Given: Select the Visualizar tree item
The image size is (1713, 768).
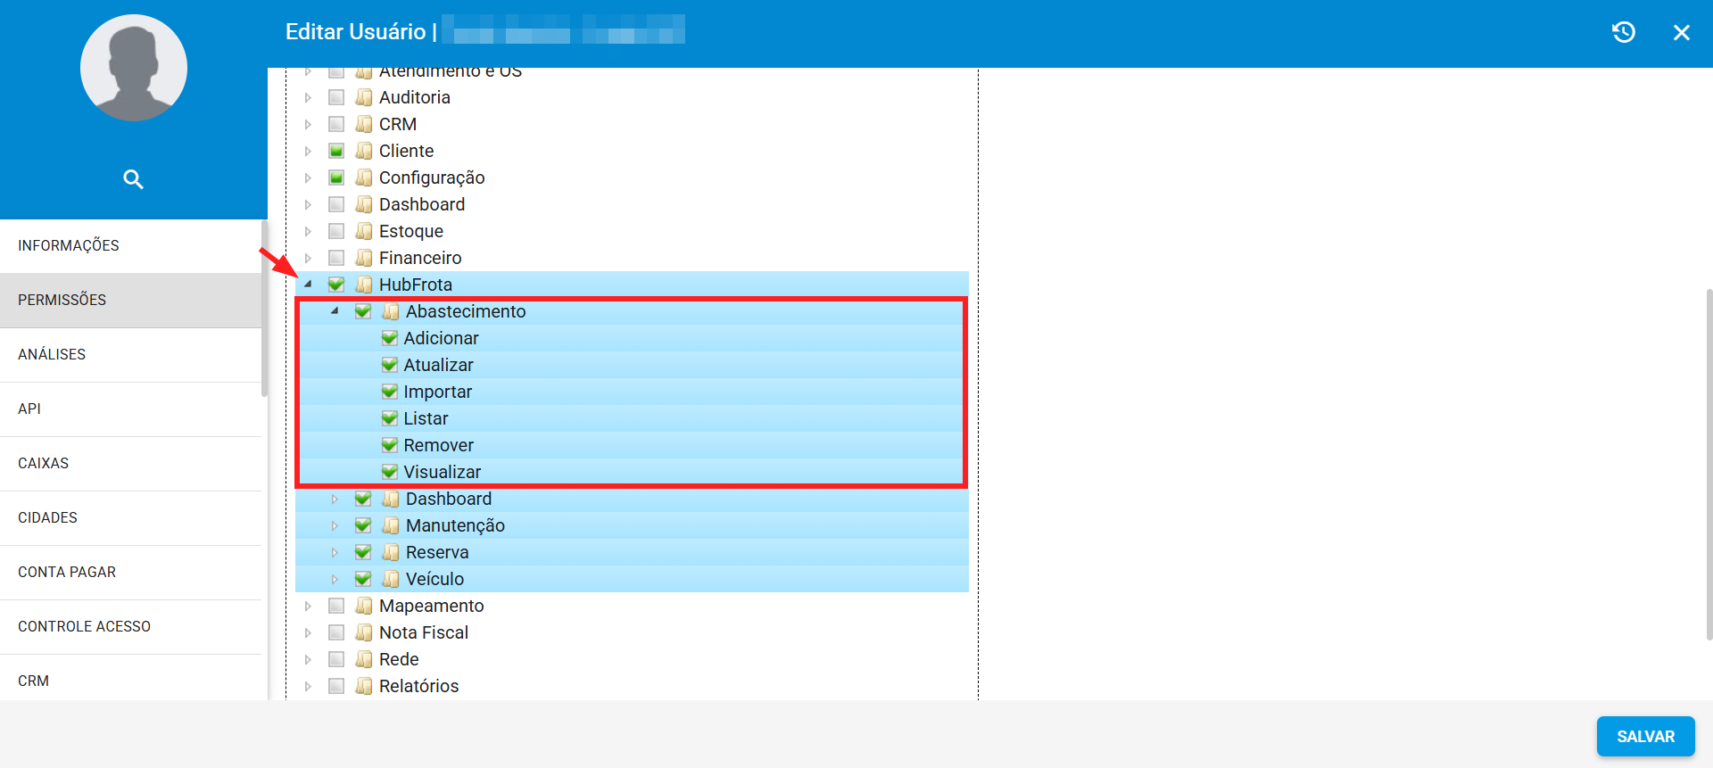Looking at the screenshot, I should click(x=442, y=472).
